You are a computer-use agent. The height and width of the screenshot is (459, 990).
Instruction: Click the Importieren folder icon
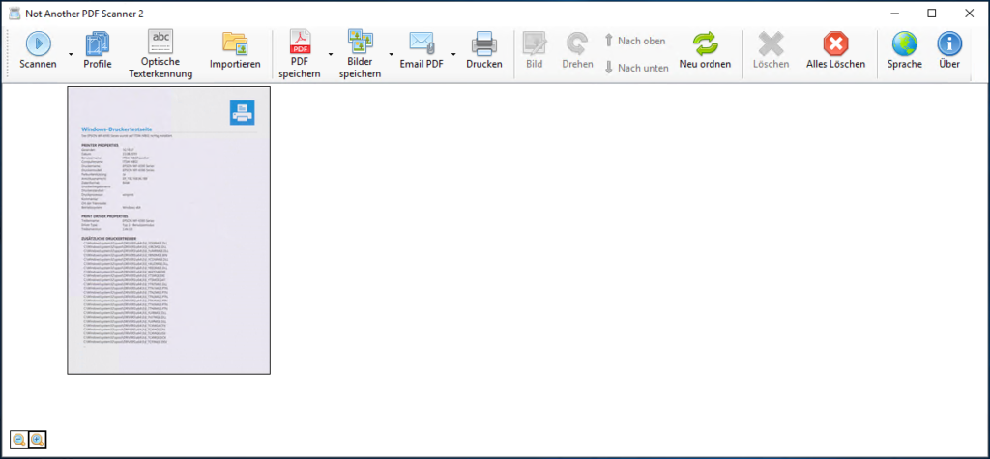click(x=235, y=43)
